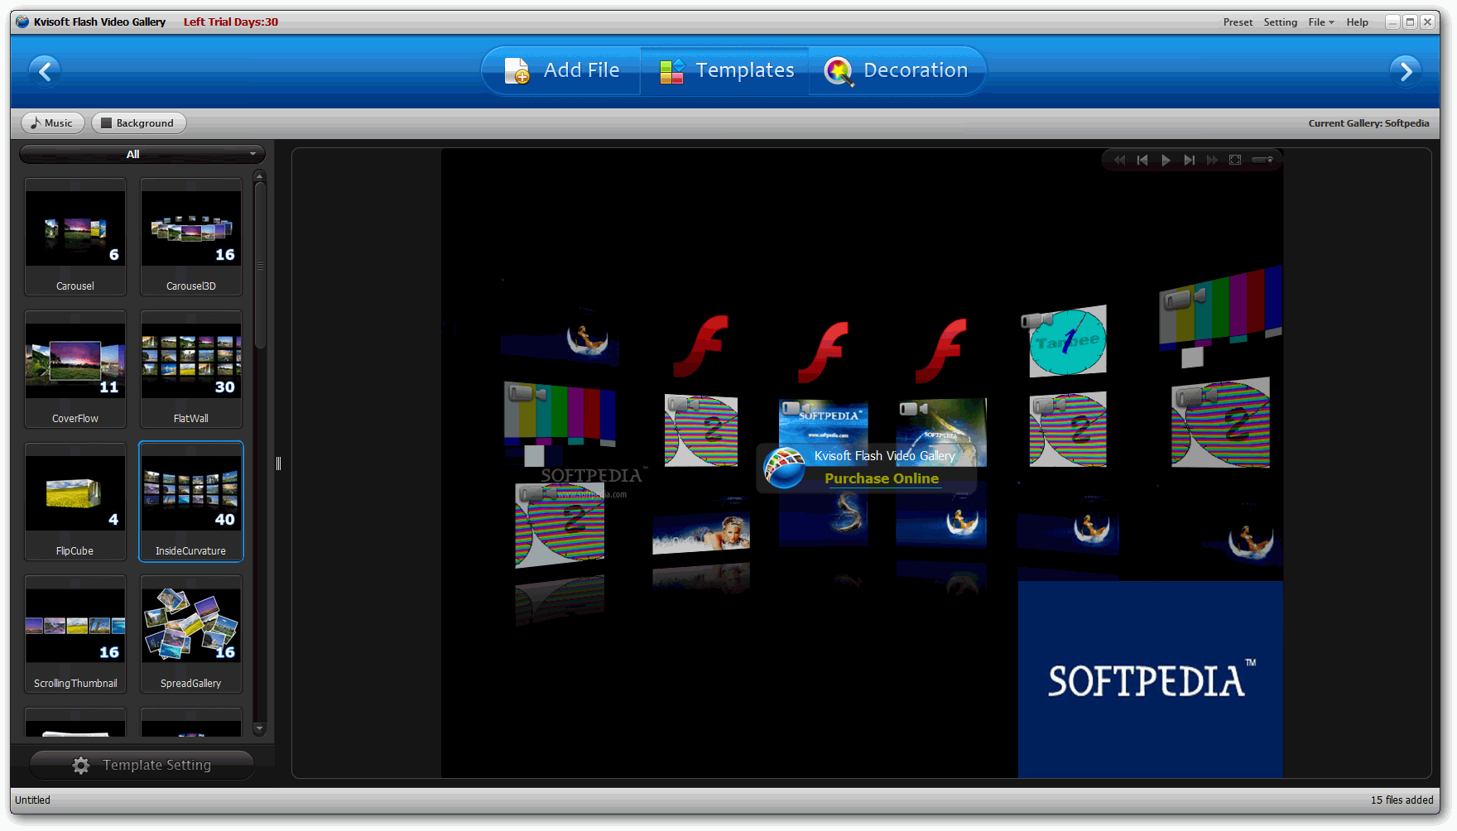The width and height of the screenshot is (1457, 831).
Task: Click the Music button
Action: pos(52,122)
